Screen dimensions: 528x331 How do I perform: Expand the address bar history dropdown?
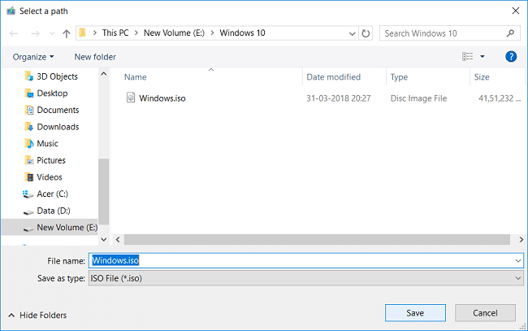click(x=353, y=33)
